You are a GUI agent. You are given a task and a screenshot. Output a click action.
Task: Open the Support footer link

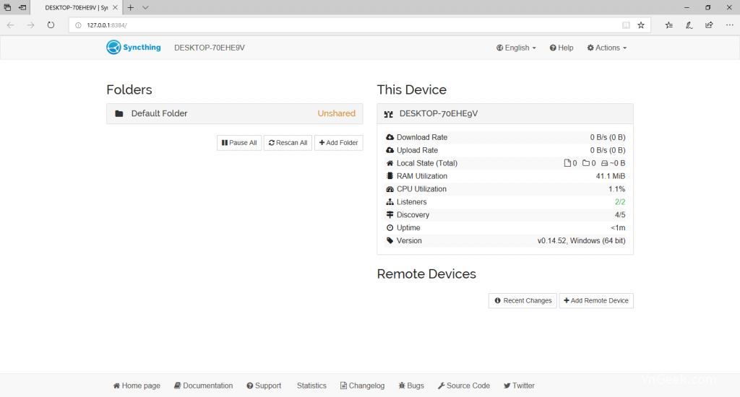pos(264,385)
